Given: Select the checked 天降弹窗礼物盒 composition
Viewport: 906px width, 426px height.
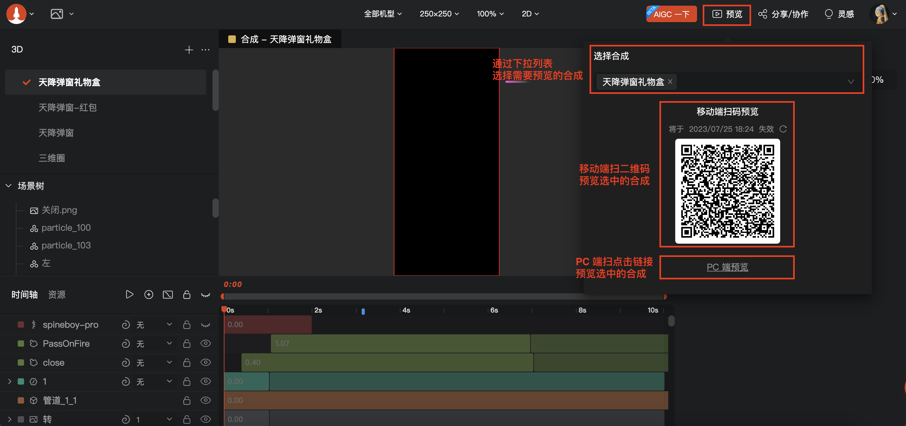Looking at the screenshot, I should (106, 82).
